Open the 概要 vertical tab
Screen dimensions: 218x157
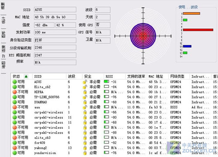click(x=3, y=6)
